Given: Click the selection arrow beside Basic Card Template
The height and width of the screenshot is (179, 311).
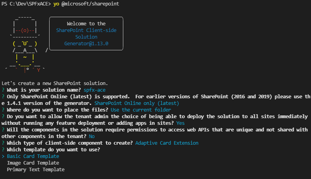Looking at the screenshot, I should coord(3,156).
